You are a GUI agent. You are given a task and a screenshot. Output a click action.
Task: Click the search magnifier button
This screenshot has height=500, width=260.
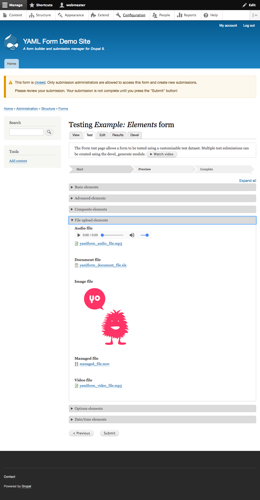[x=49, y=132]
